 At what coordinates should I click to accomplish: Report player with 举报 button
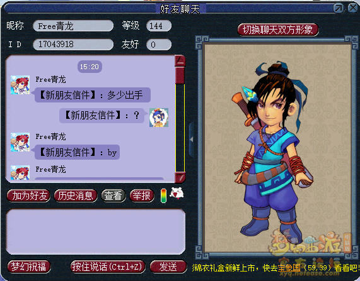pyautogui.click(x=142, y=196)
